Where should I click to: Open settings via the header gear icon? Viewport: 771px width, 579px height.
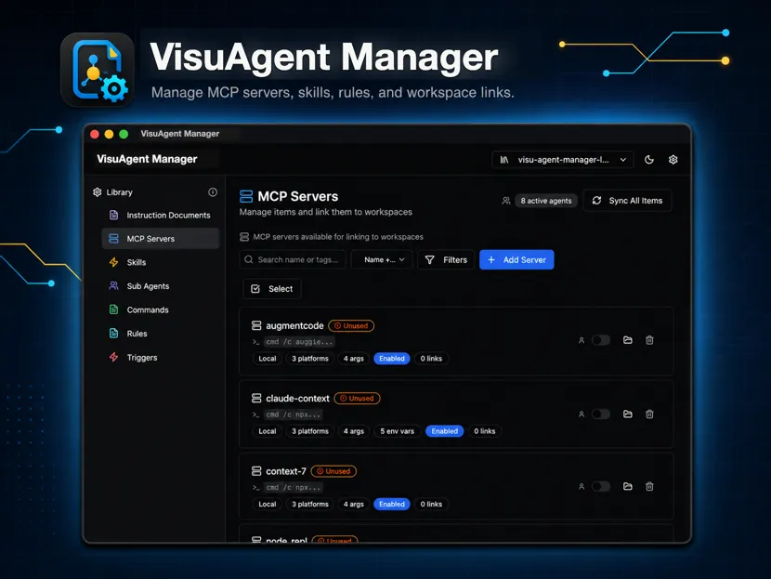(673, 159)
